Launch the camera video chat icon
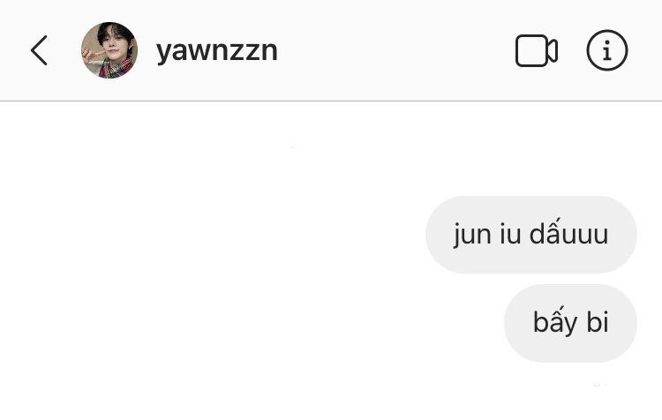The image size is (662, 420). [x=536, y=50]
